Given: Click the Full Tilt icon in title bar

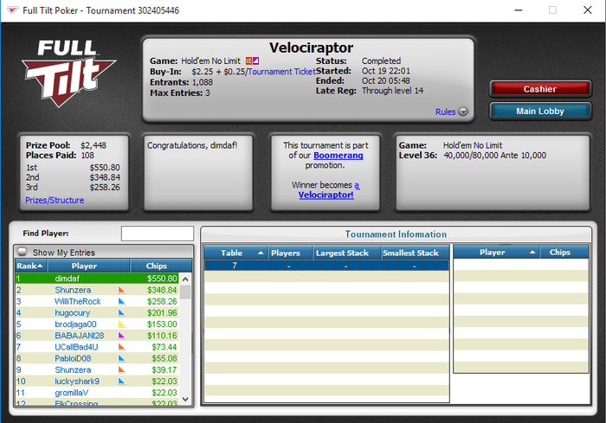Looking at the screenshot, I should [12, 10].
